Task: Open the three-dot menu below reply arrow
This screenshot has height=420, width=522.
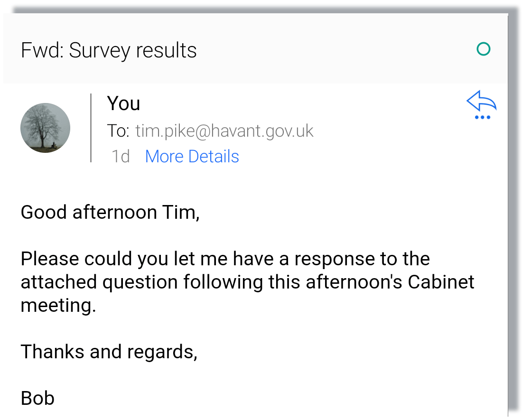Action: point(482,117)
